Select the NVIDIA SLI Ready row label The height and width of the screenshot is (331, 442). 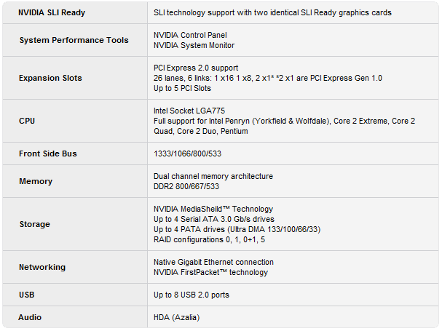pos(52,12)
